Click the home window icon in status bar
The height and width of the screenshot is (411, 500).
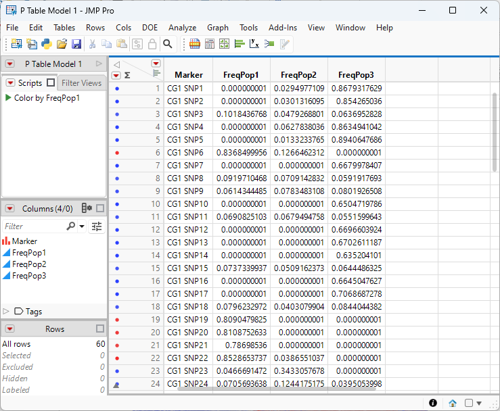click(452, 403)
